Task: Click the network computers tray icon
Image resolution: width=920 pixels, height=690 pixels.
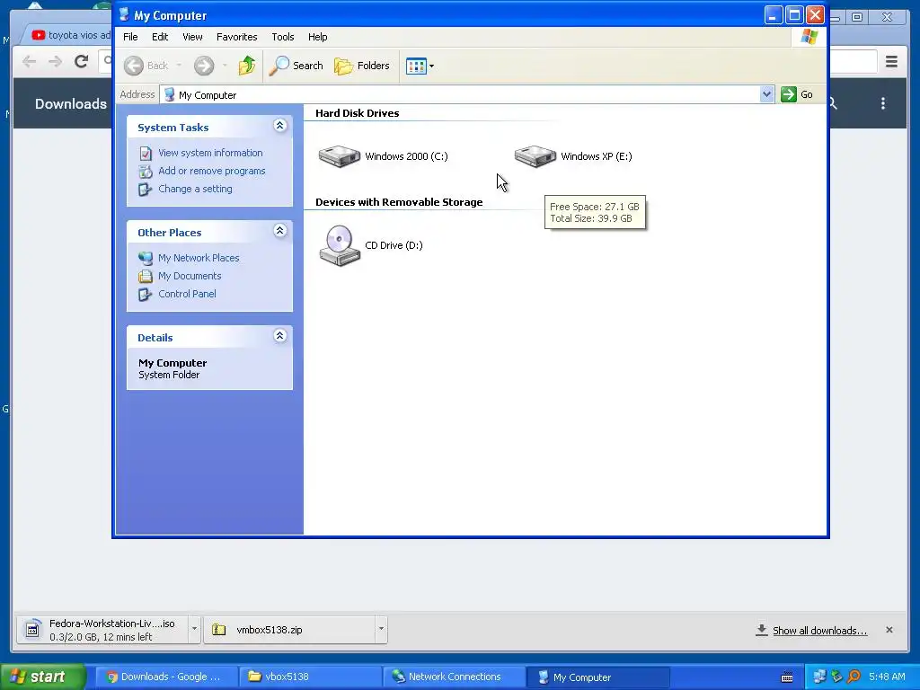Action: click(819, 677)
